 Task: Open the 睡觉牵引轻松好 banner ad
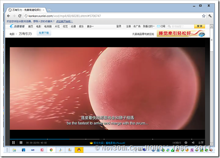(181, 33)
